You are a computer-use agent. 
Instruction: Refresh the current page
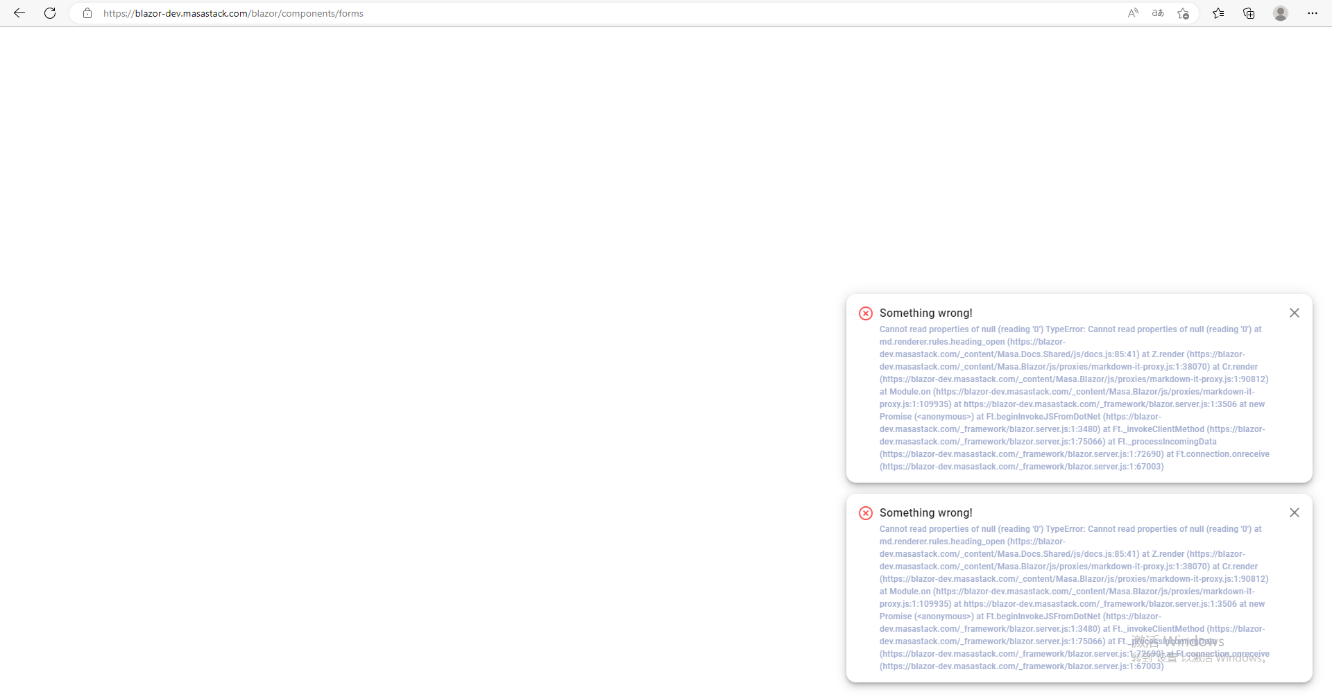(49, 13)
